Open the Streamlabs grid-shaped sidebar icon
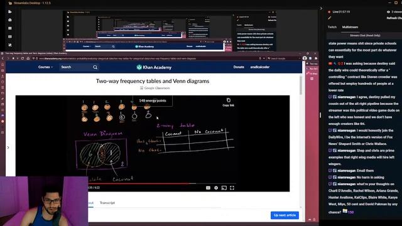 (x=10, y=28)
